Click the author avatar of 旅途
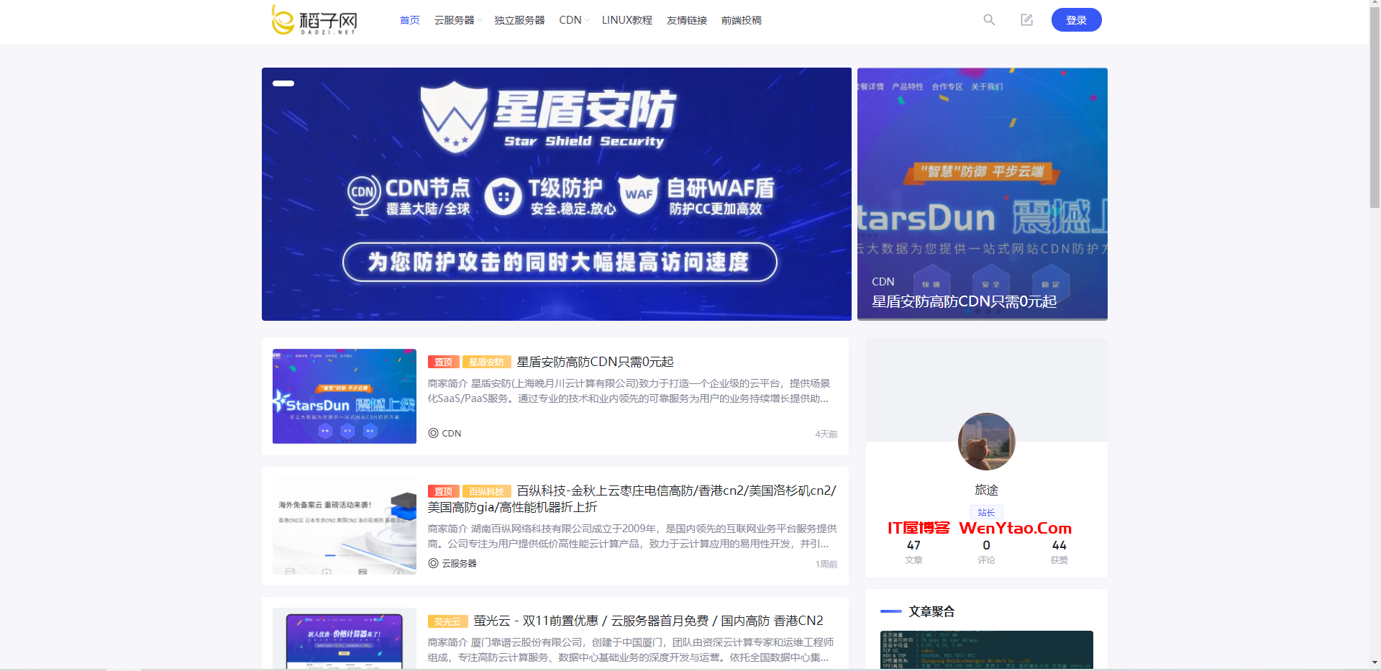The image size is (1381, 671). [x=986, y=442]
